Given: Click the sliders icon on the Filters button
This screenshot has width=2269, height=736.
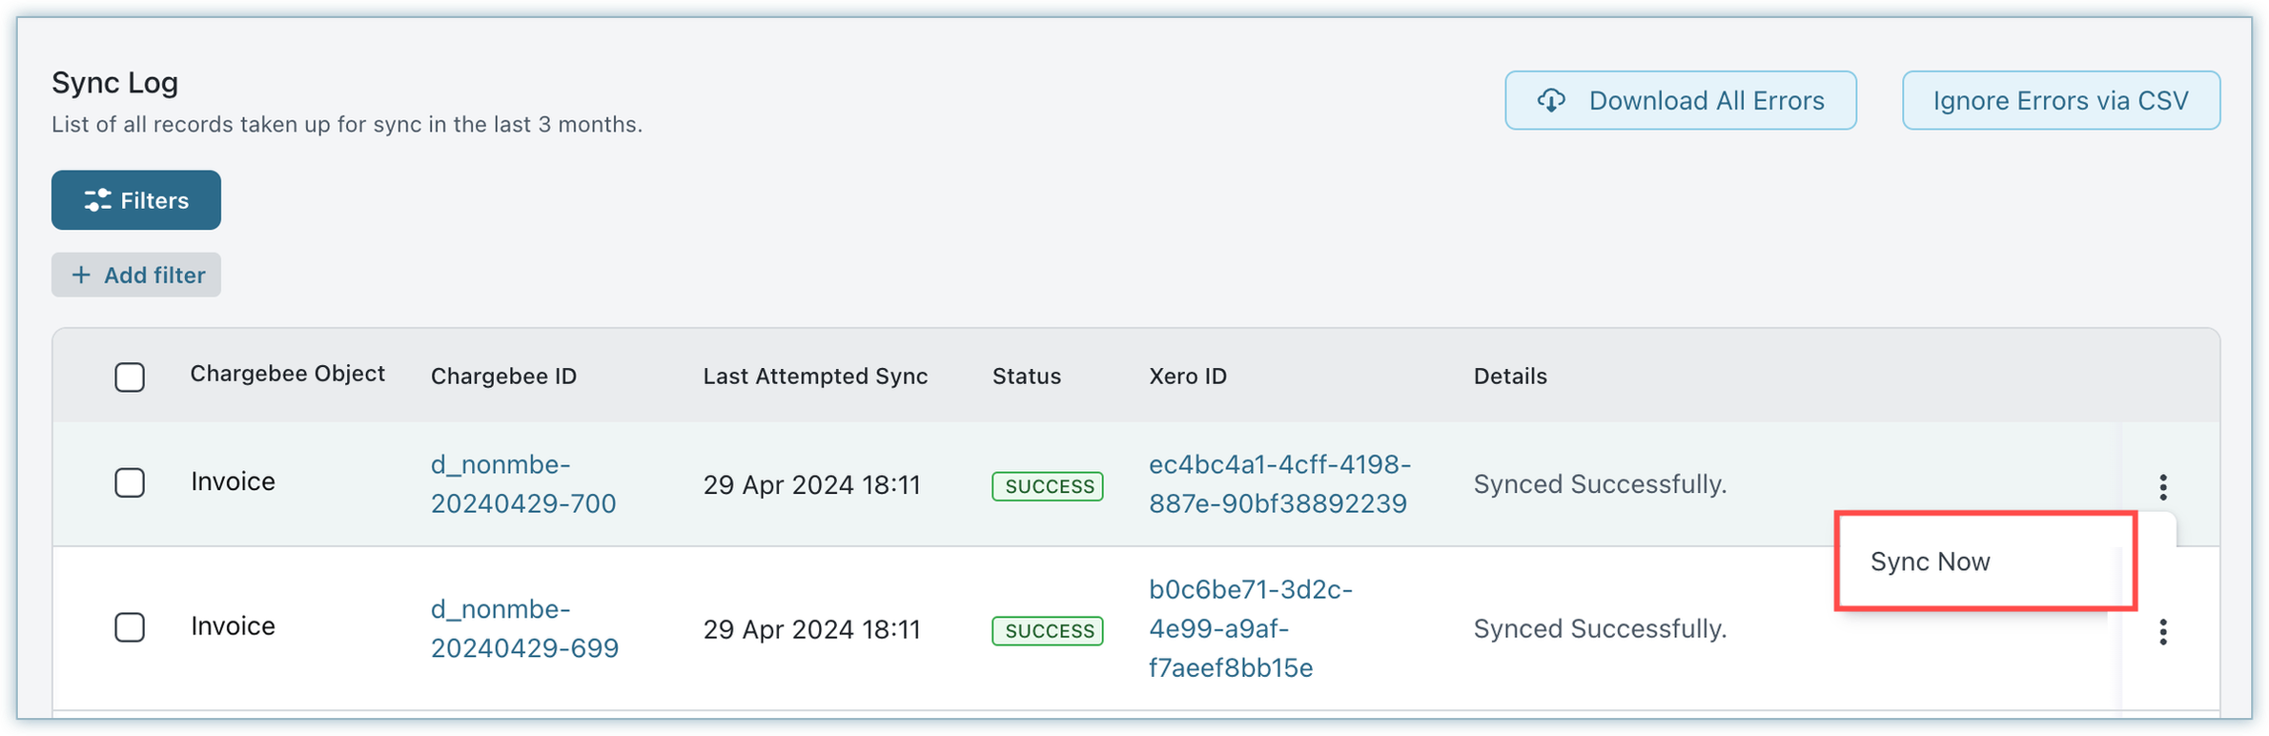Looking at the screenshot, I should pos(97,200).
